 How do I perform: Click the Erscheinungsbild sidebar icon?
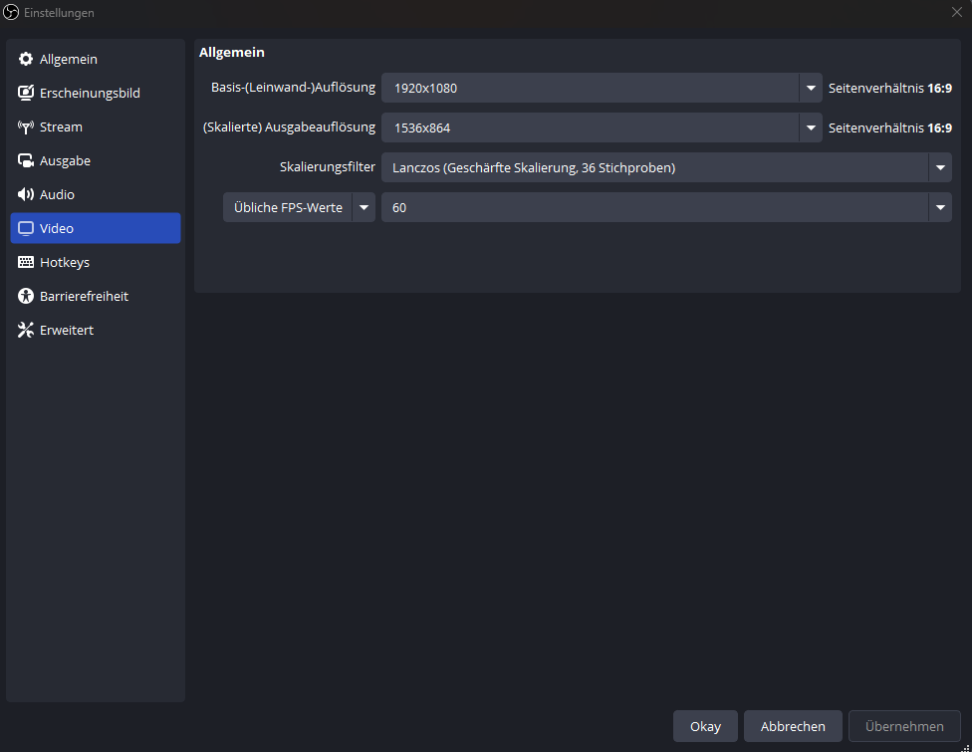[26, 94]
